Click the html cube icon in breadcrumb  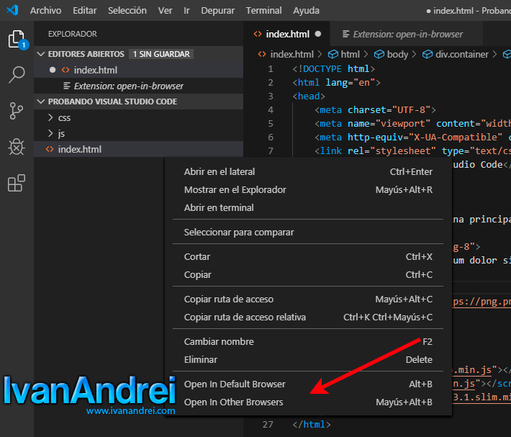[x=333, y=54]
